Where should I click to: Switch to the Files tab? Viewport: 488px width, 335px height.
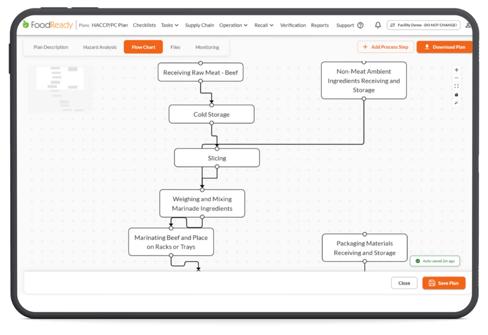coord(175,47)
